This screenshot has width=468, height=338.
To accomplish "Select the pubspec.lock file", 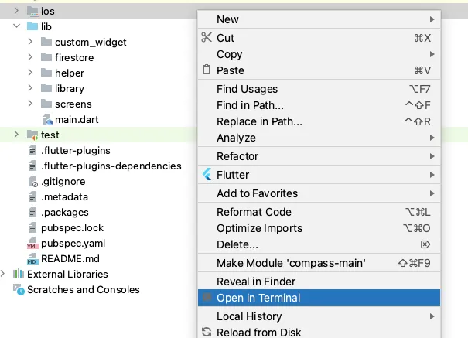I will (72, 228).
